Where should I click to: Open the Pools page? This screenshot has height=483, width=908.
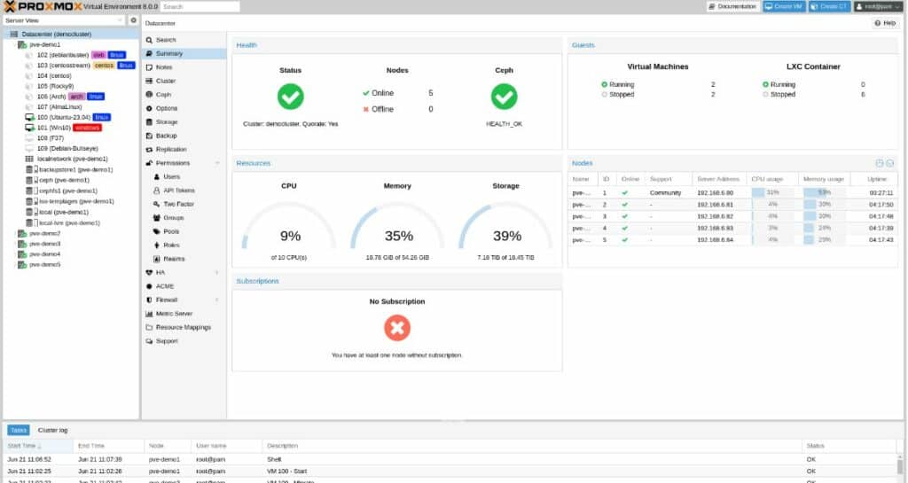tap(183, 231)
